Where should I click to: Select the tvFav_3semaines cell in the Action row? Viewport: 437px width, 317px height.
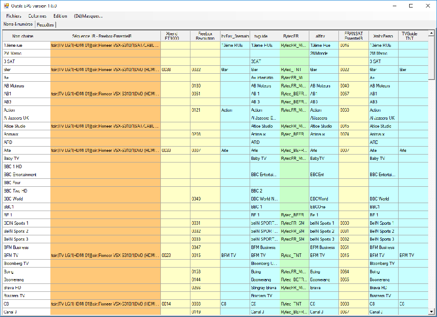coord(235,110)
